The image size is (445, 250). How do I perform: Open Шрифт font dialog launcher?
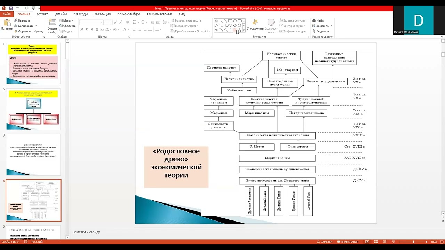coord(129,36)
